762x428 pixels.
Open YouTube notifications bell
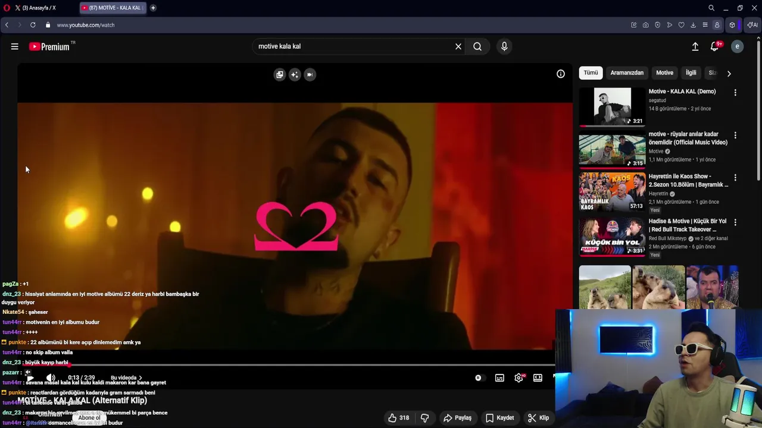pyautogui.click(x=715, y=46)
